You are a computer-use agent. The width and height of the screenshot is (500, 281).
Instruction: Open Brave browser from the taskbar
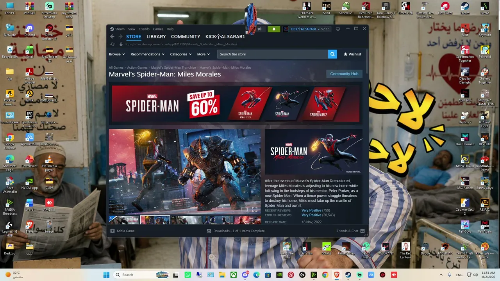coord(337,275)
